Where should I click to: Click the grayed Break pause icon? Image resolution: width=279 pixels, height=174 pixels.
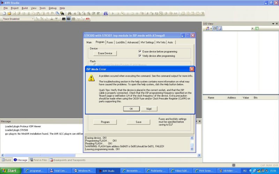click(127, 13)
